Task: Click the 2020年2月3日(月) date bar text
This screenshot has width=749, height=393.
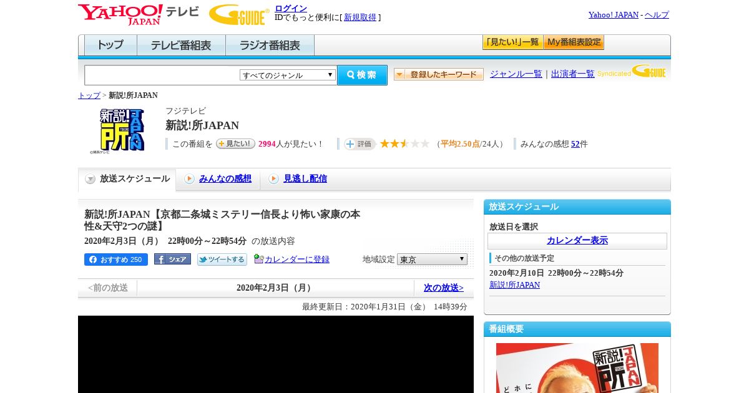Action: [x=275, y=288]
